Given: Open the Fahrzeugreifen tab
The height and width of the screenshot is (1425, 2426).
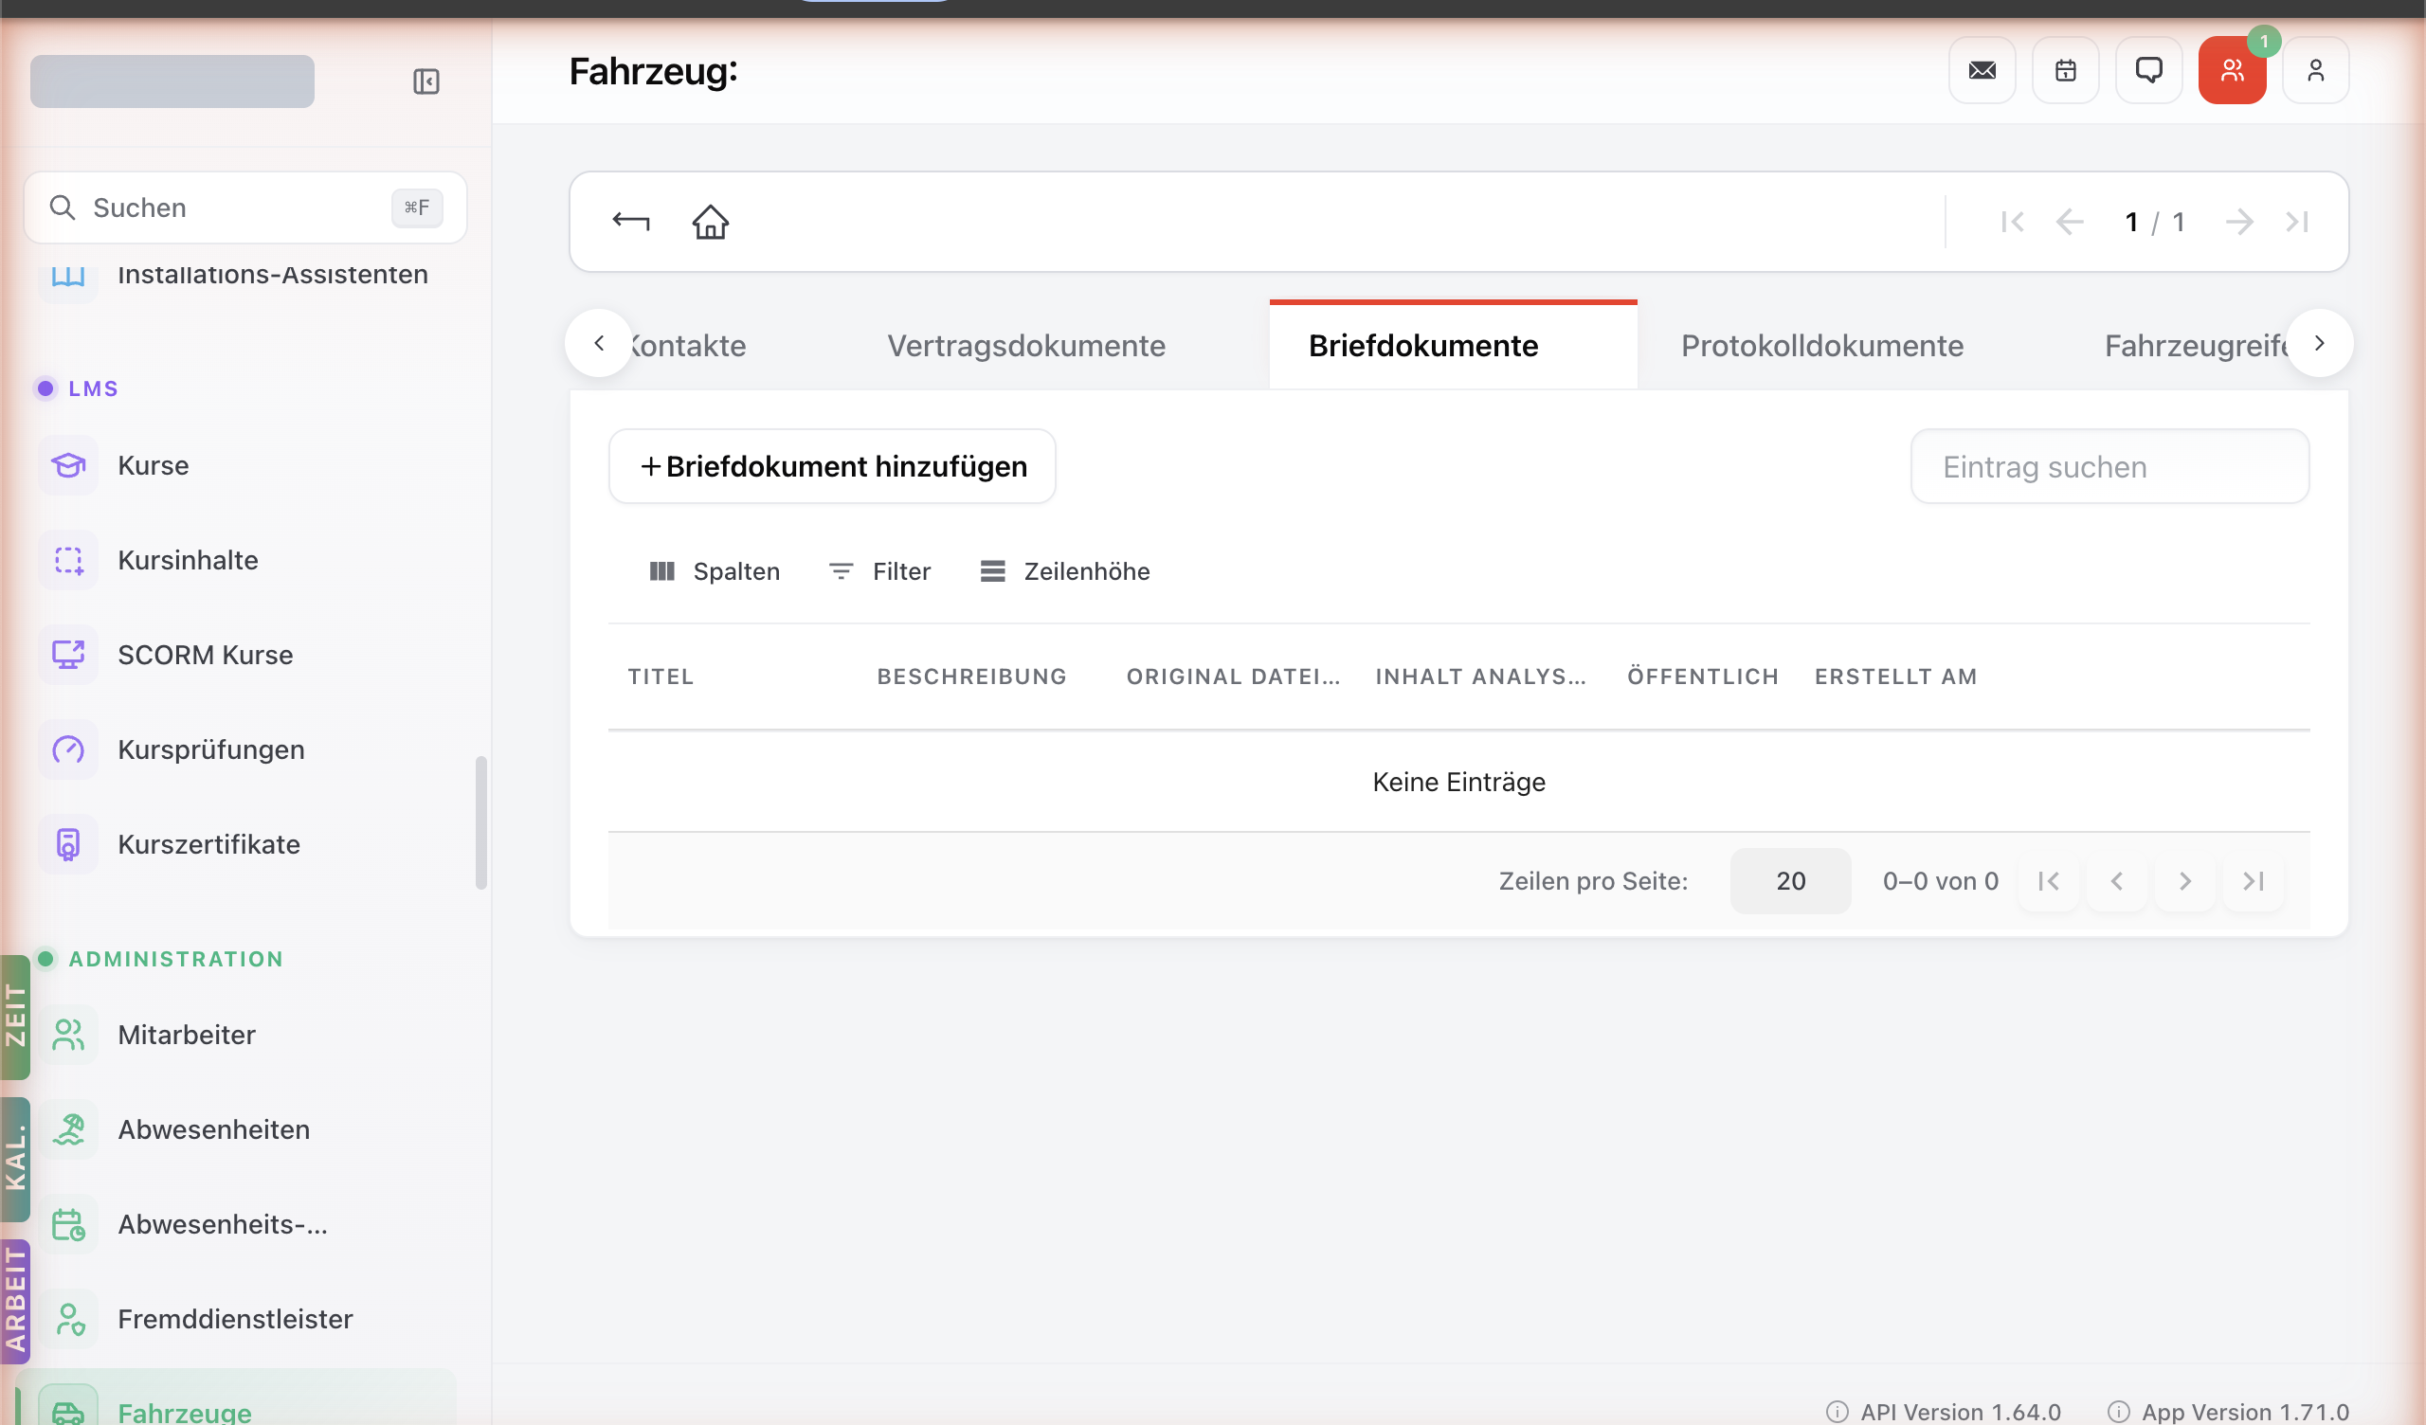Looking at the screenshot, I should (x=2196, y=346).
